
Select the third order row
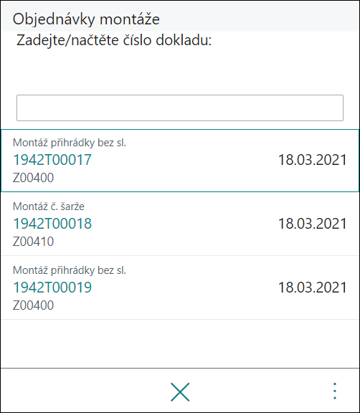180,288
